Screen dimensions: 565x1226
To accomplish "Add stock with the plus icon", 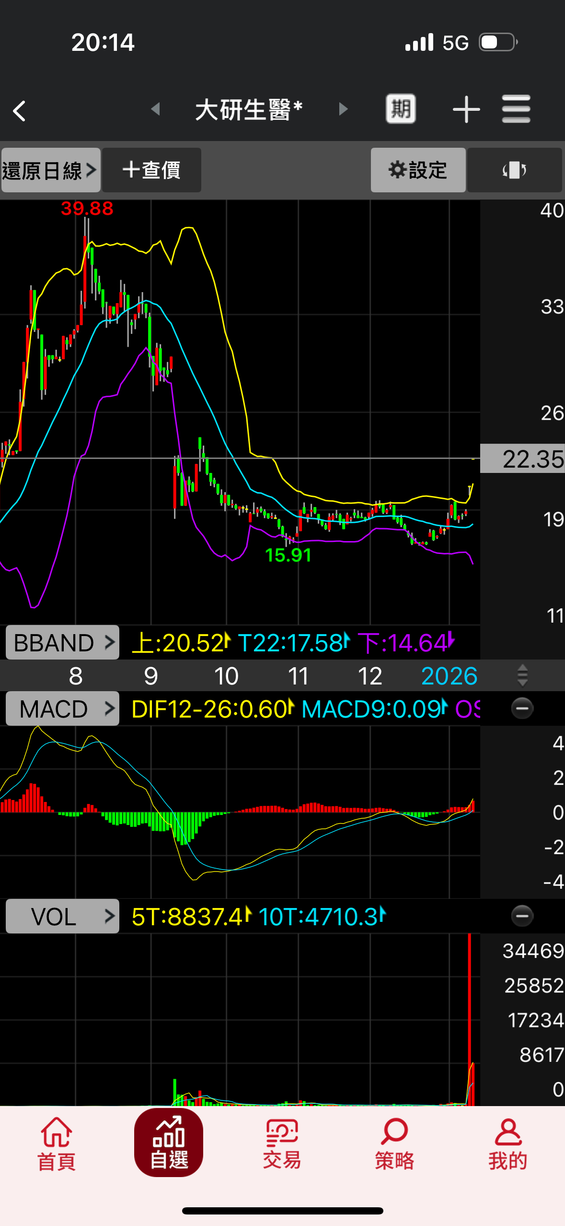I will 466,110.
